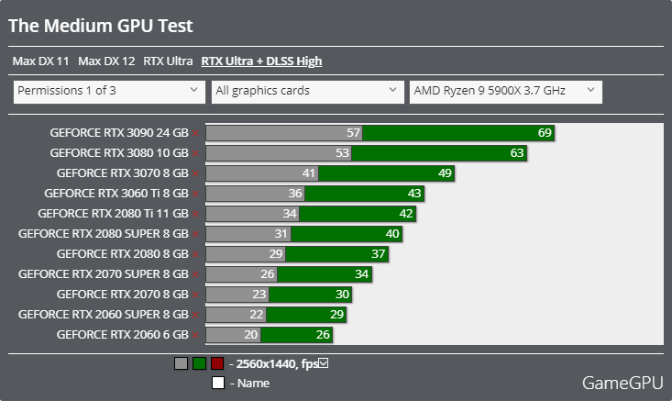Click the gray bar showing 57 fps
This screenshot has width=672, height=401.
click(x=284, y=133)
